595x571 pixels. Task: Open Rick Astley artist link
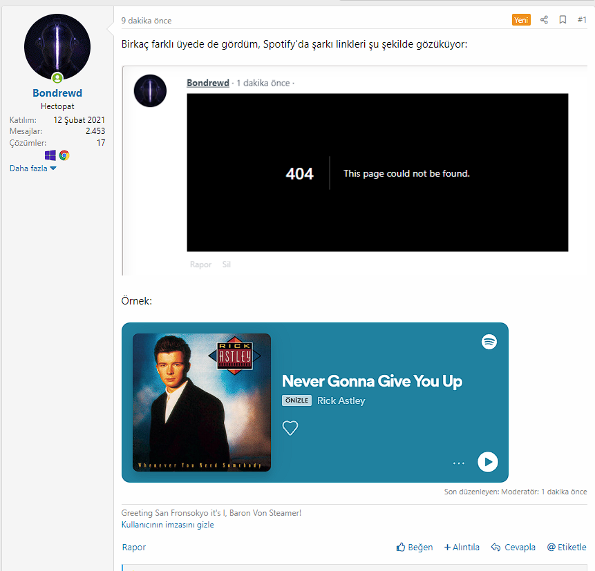click(341, 400)
